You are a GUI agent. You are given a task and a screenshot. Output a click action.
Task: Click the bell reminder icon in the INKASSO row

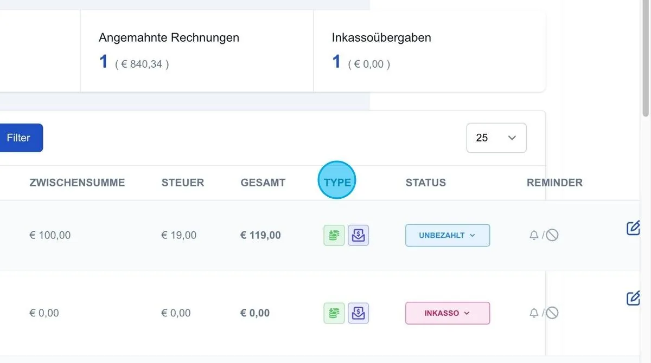pyautogui.click(x=534, y=313)
